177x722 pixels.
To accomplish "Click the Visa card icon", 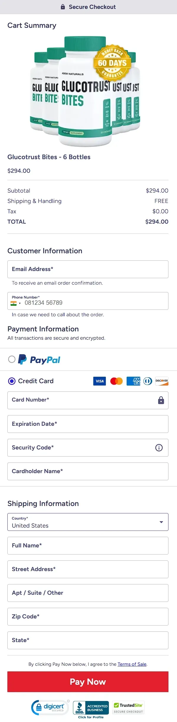I will pyautogui.click(x=99, y=381).
